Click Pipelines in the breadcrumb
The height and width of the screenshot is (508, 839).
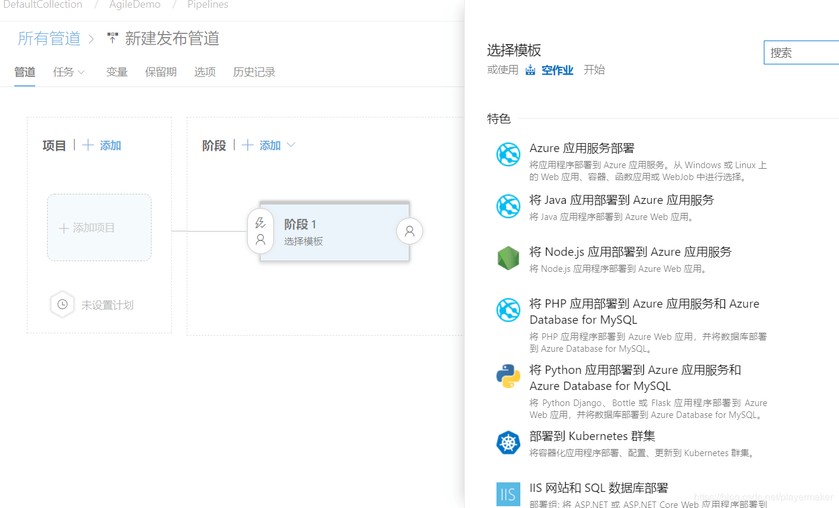[x=208, y=5]
